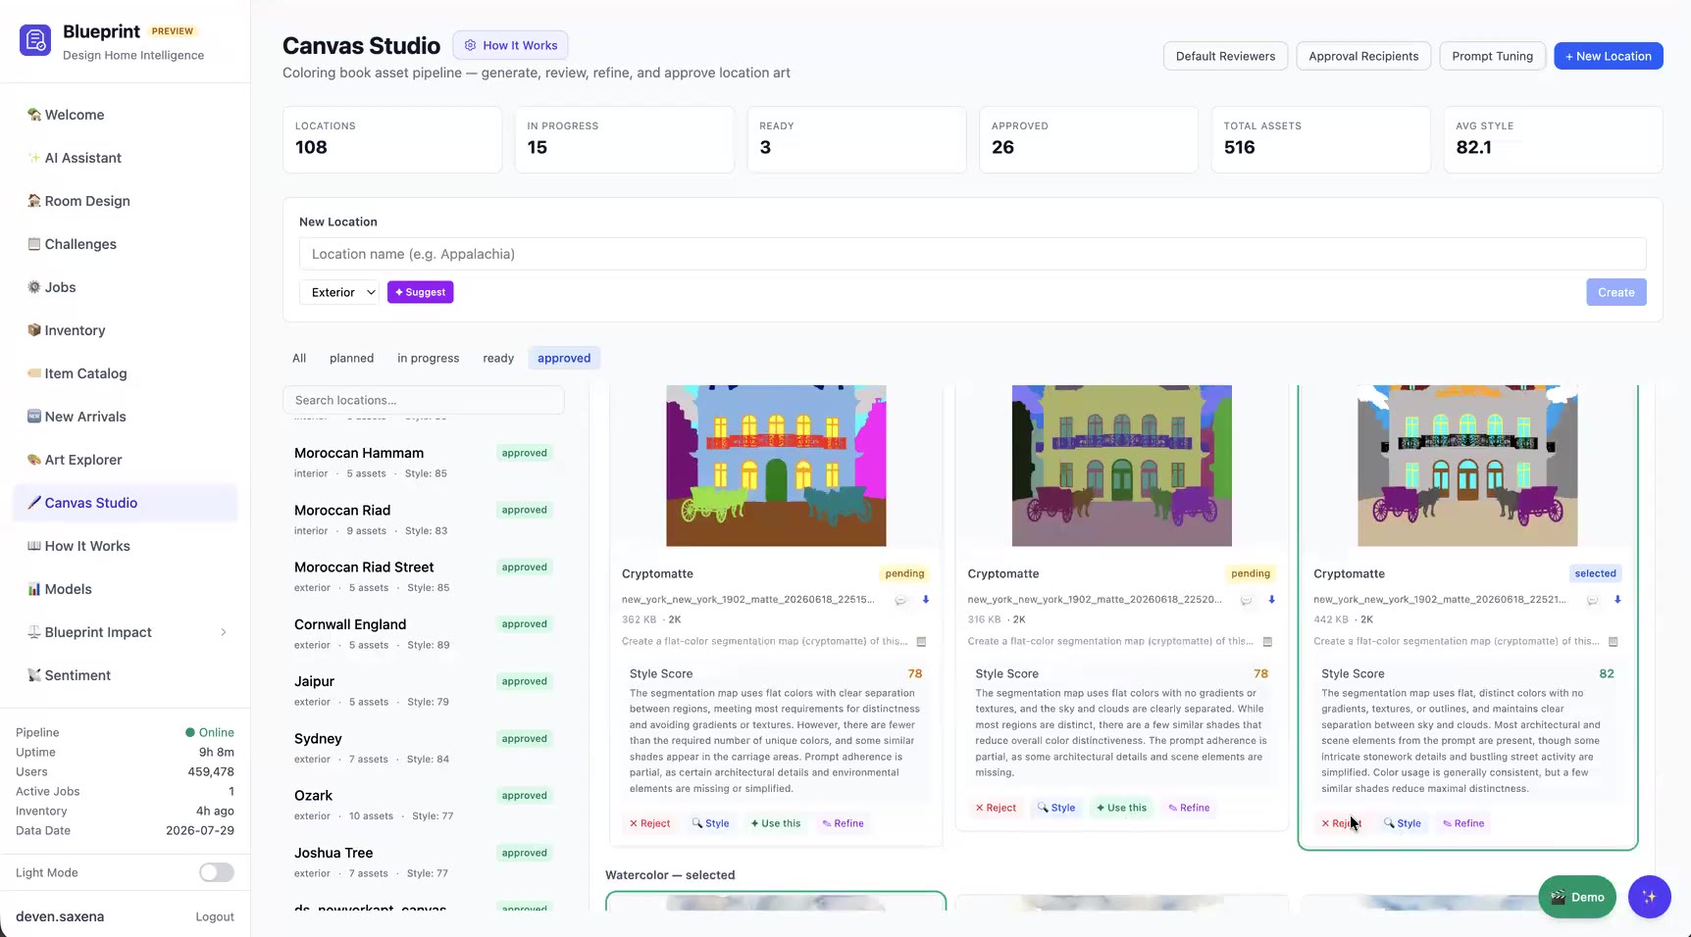The width and height of the screenshot is (1691, 937).
Task: Open comments on the 442 KB selected asset
Action: (1593, 600)
